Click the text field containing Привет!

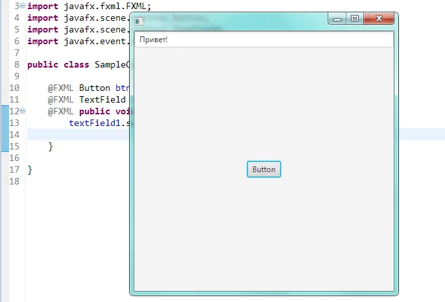click(264, 40)
